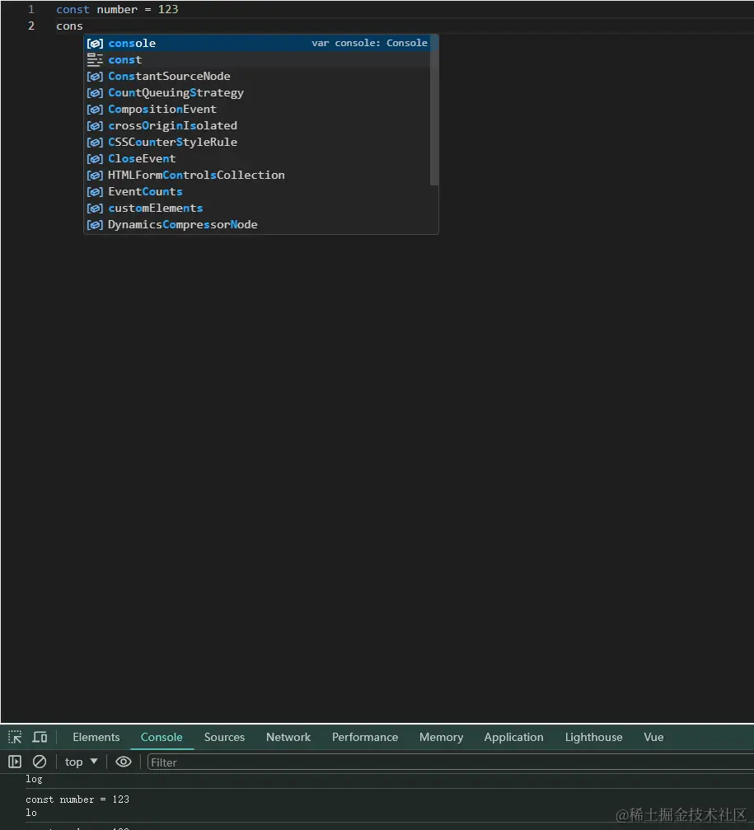
Task: Click the value 123 on line 1
Action: tap(168, 10)
